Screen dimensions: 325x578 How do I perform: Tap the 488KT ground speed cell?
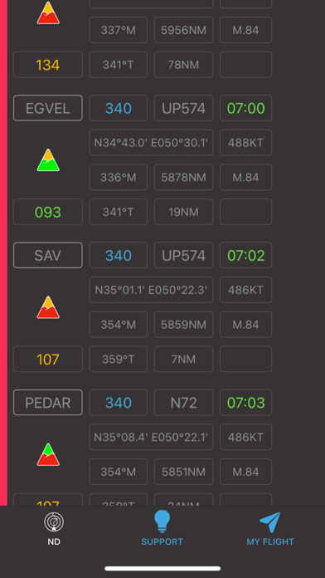(246, 143)
